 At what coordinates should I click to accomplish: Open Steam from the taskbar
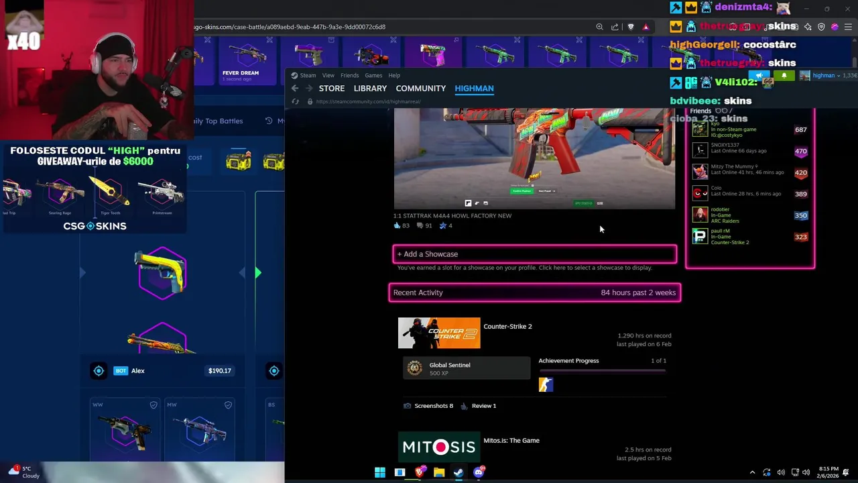point(458,472)
